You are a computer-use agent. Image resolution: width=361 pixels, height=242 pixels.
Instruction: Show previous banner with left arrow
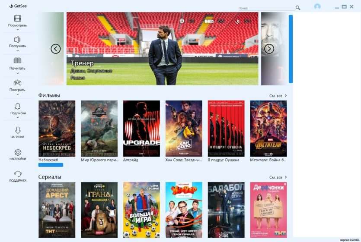point(56,49)
